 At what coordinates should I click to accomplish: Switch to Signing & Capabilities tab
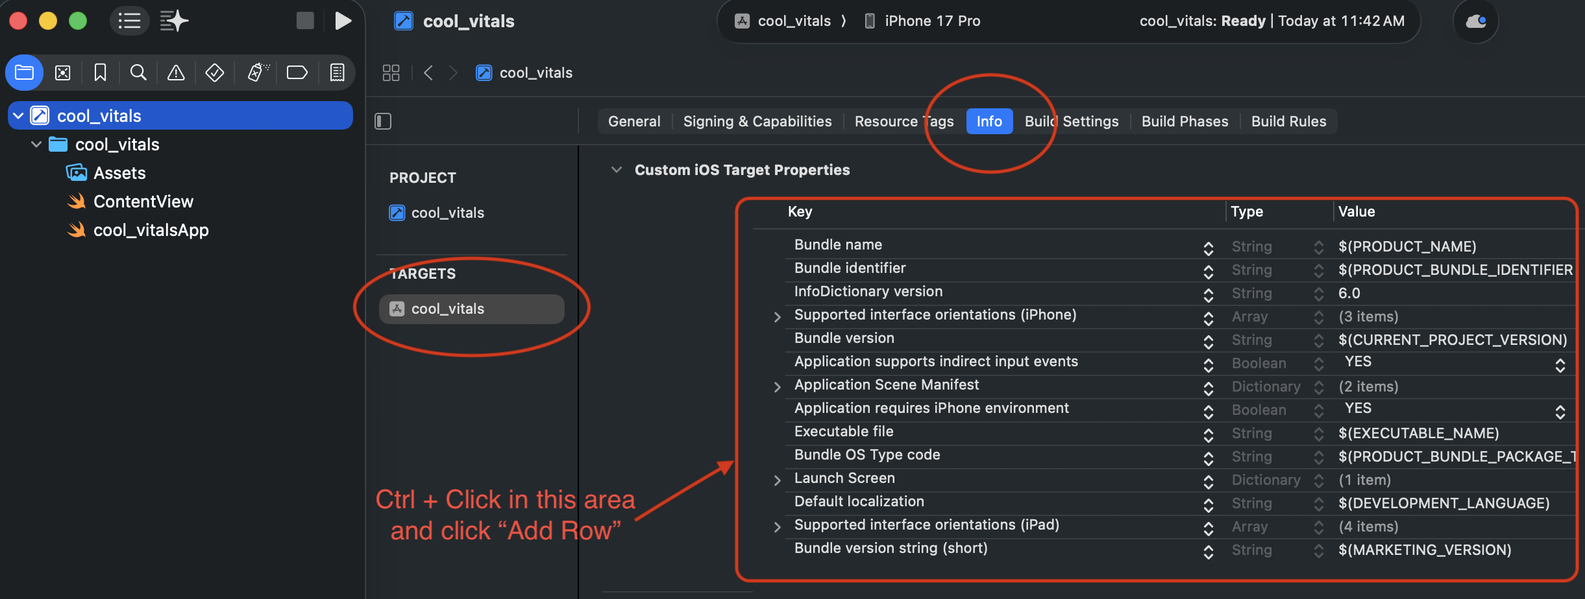pyautogui.click(x=757, y=121)
